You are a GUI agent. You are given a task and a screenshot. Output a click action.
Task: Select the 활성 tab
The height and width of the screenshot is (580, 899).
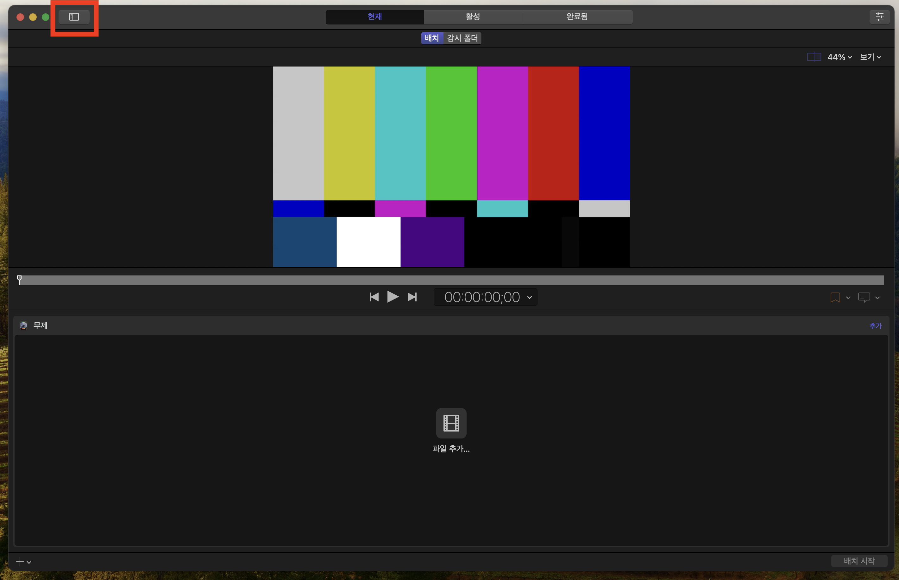coord(473,17)
